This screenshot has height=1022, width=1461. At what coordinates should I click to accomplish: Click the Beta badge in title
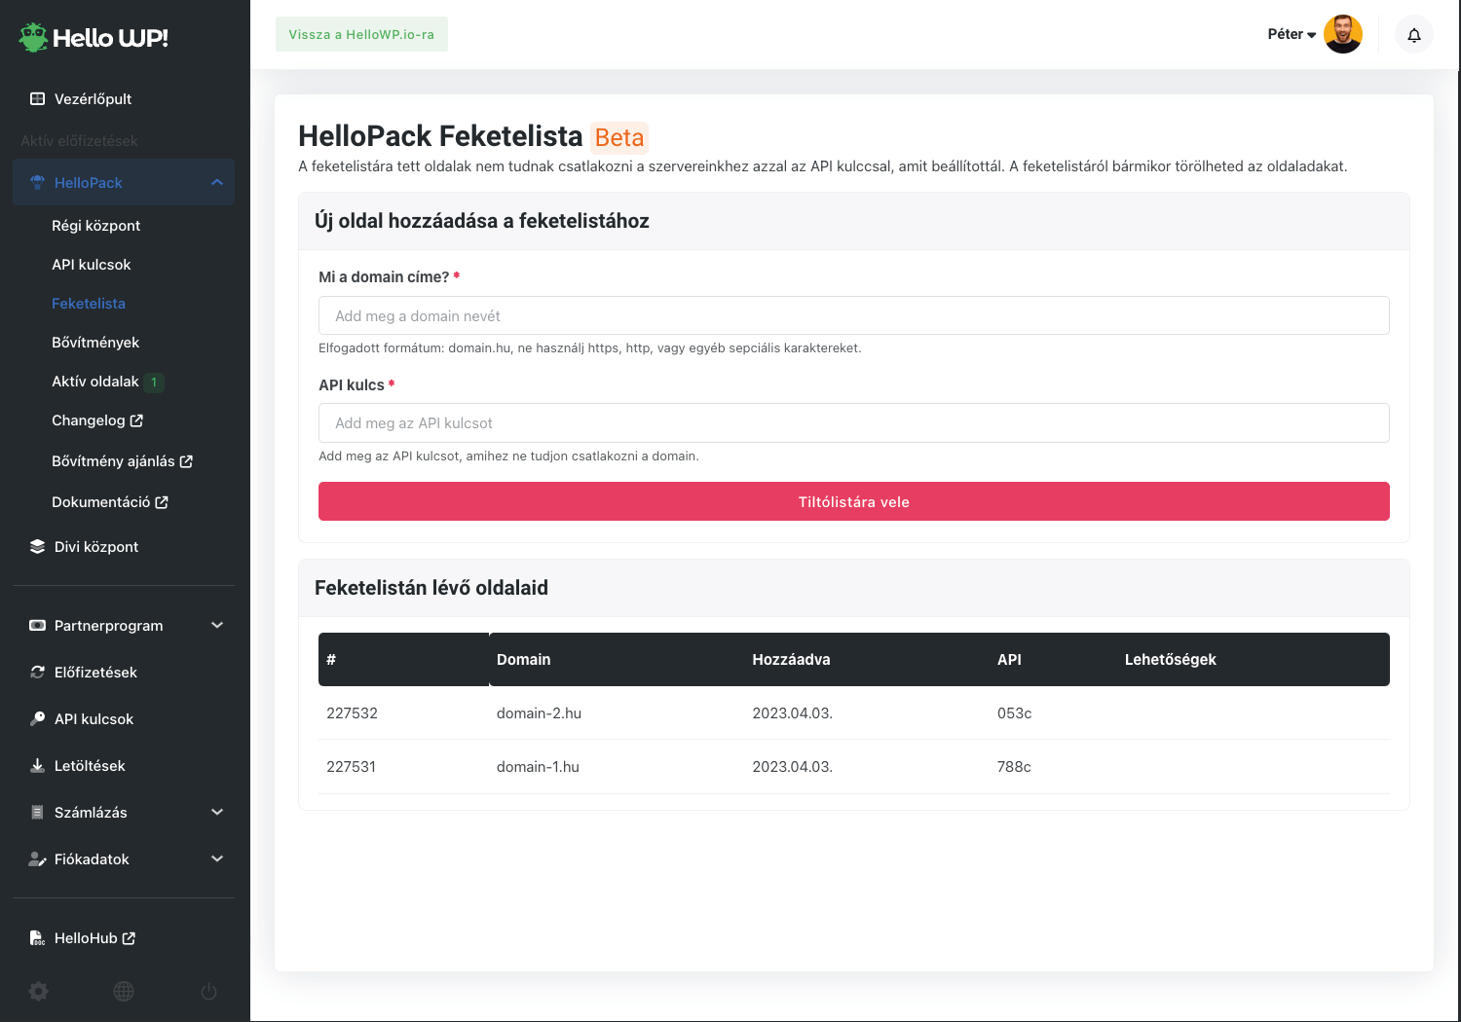pyautogui.click(x=619, y=137)
